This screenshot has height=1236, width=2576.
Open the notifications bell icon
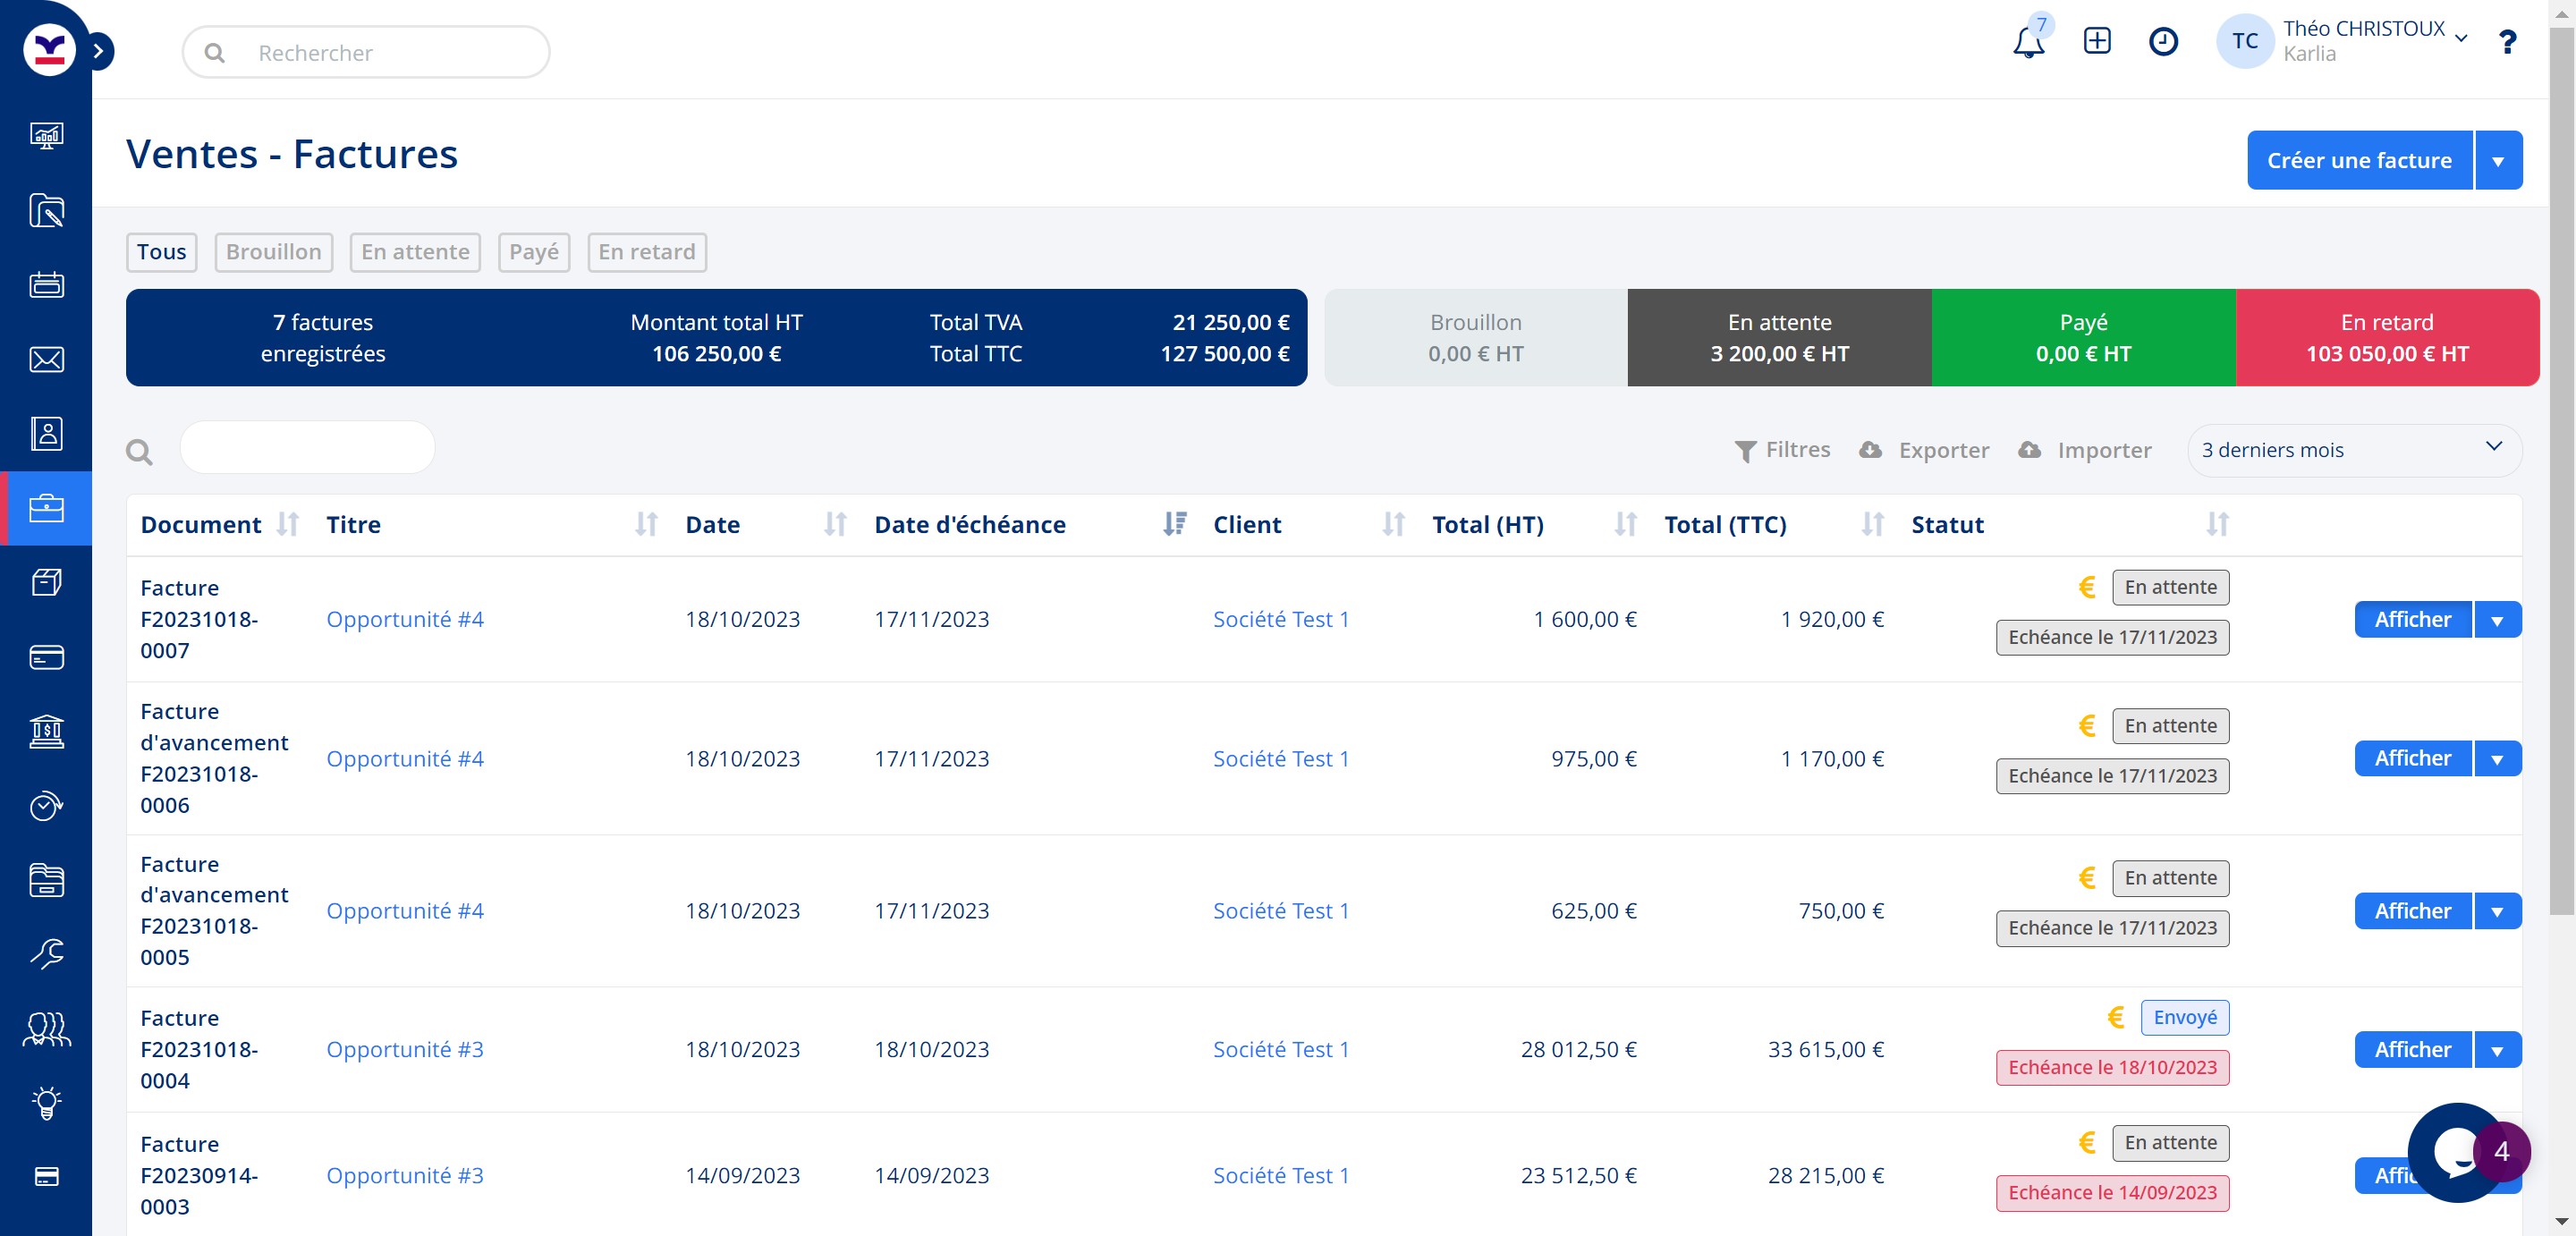point(2028,43)
